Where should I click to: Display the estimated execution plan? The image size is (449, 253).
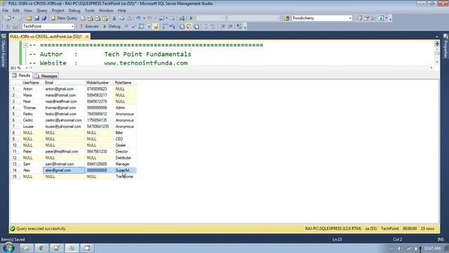(x=141, y=27)
